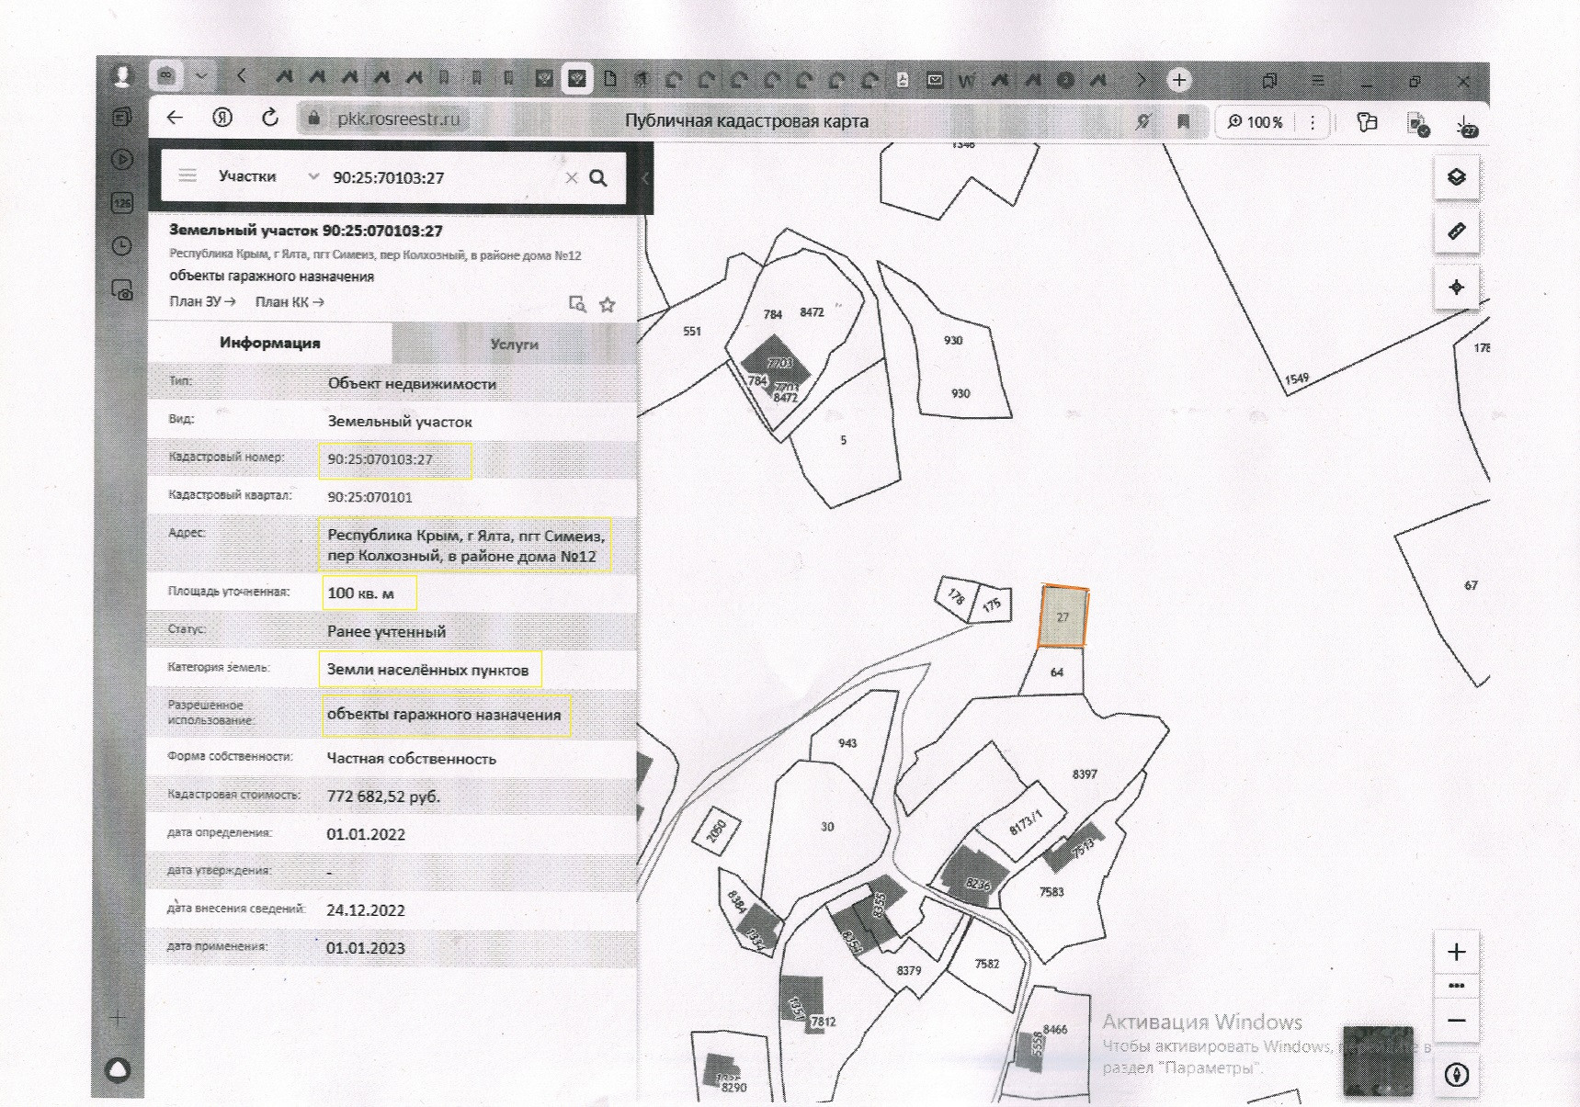Add a new item to the sidebar

point(118,1018)
